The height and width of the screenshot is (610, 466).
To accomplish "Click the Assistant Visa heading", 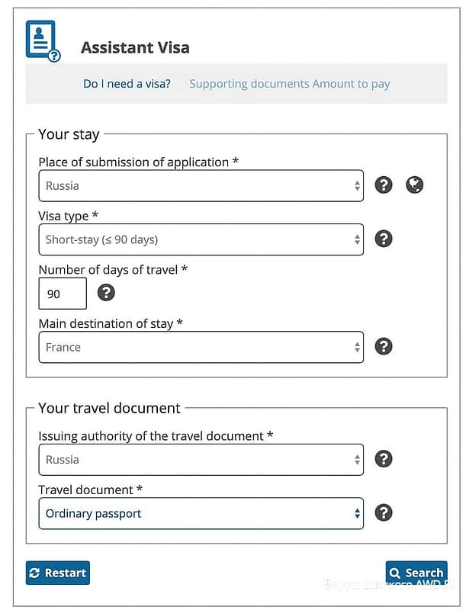I will (x=135, y=48).
